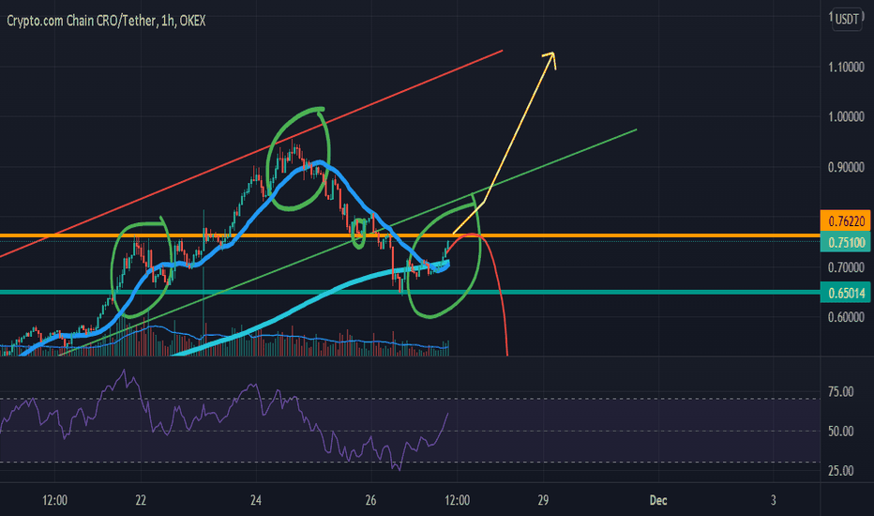This screenshot has width=874, height=516.
Task: Click the 24 date label on time axis
Action: (256, 500)
